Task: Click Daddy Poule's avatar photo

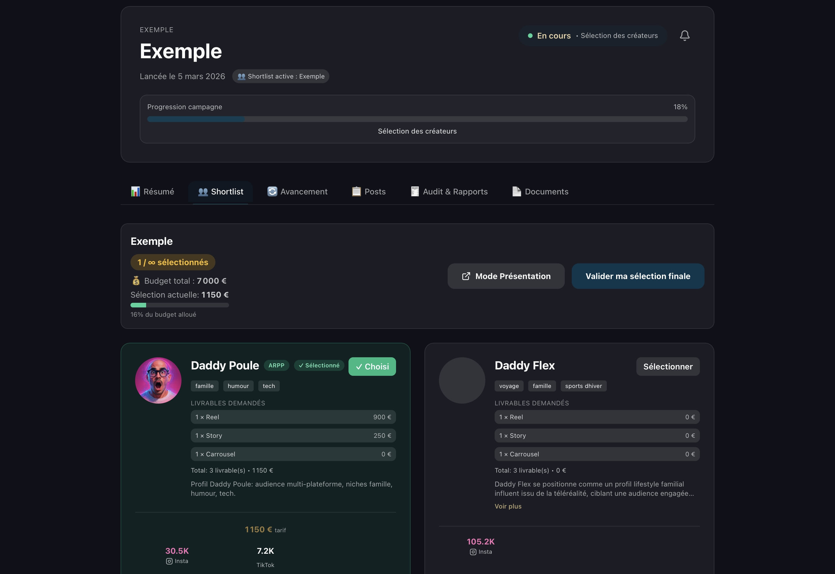Action: 158,380
